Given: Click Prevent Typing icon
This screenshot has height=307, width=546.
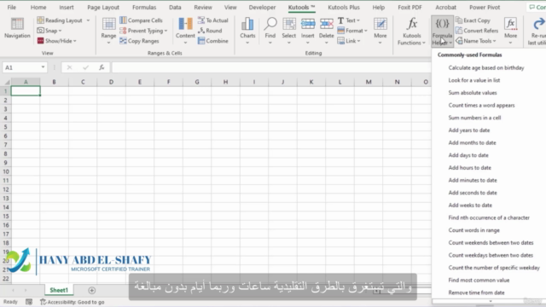Looking at the screenshot, I should [x=123, y=31].
